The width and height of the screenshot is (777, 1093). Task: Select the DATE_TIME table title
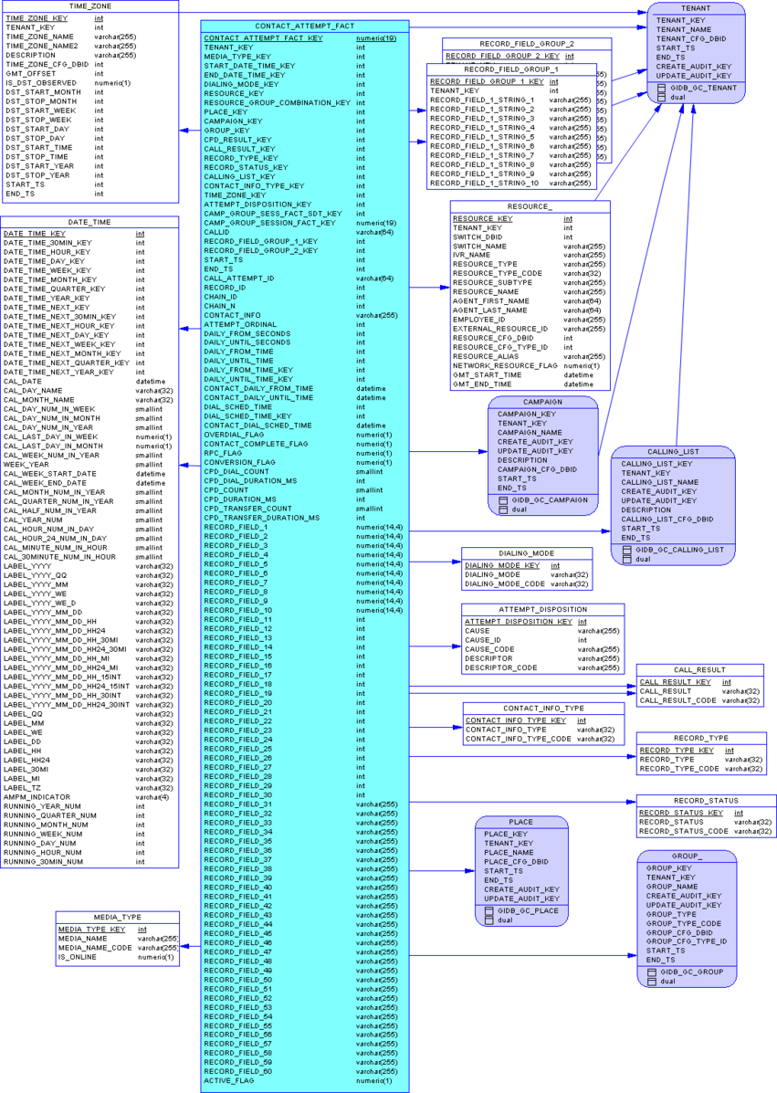pos(89,223)
